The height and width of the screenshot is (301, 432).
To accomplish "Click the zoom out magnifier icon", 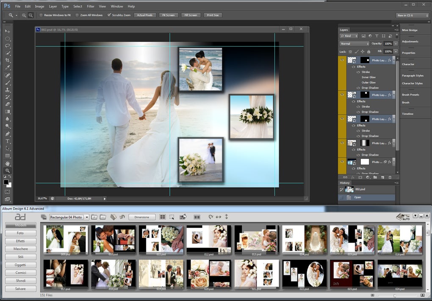I will (31, 15).
